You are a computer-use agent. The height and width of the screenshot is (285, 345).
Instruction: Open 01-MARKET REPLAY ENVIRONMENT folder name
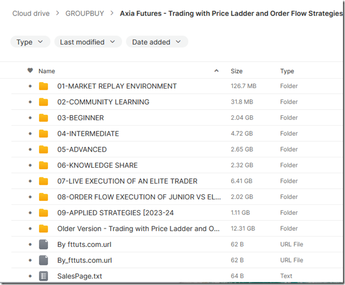pos(117,86)
